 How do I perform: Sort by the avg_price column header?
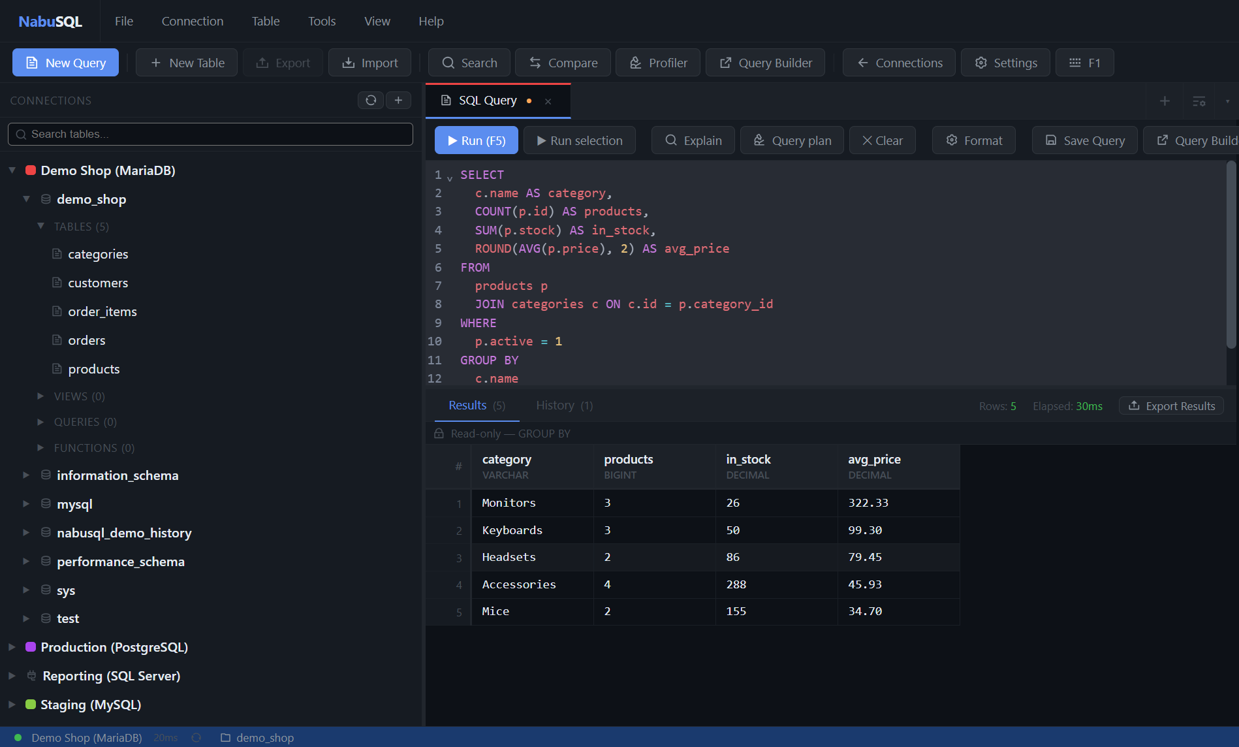[898, 466]
